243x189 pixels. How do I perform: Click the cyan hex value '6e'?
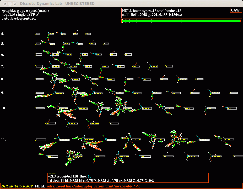(90, 176)
